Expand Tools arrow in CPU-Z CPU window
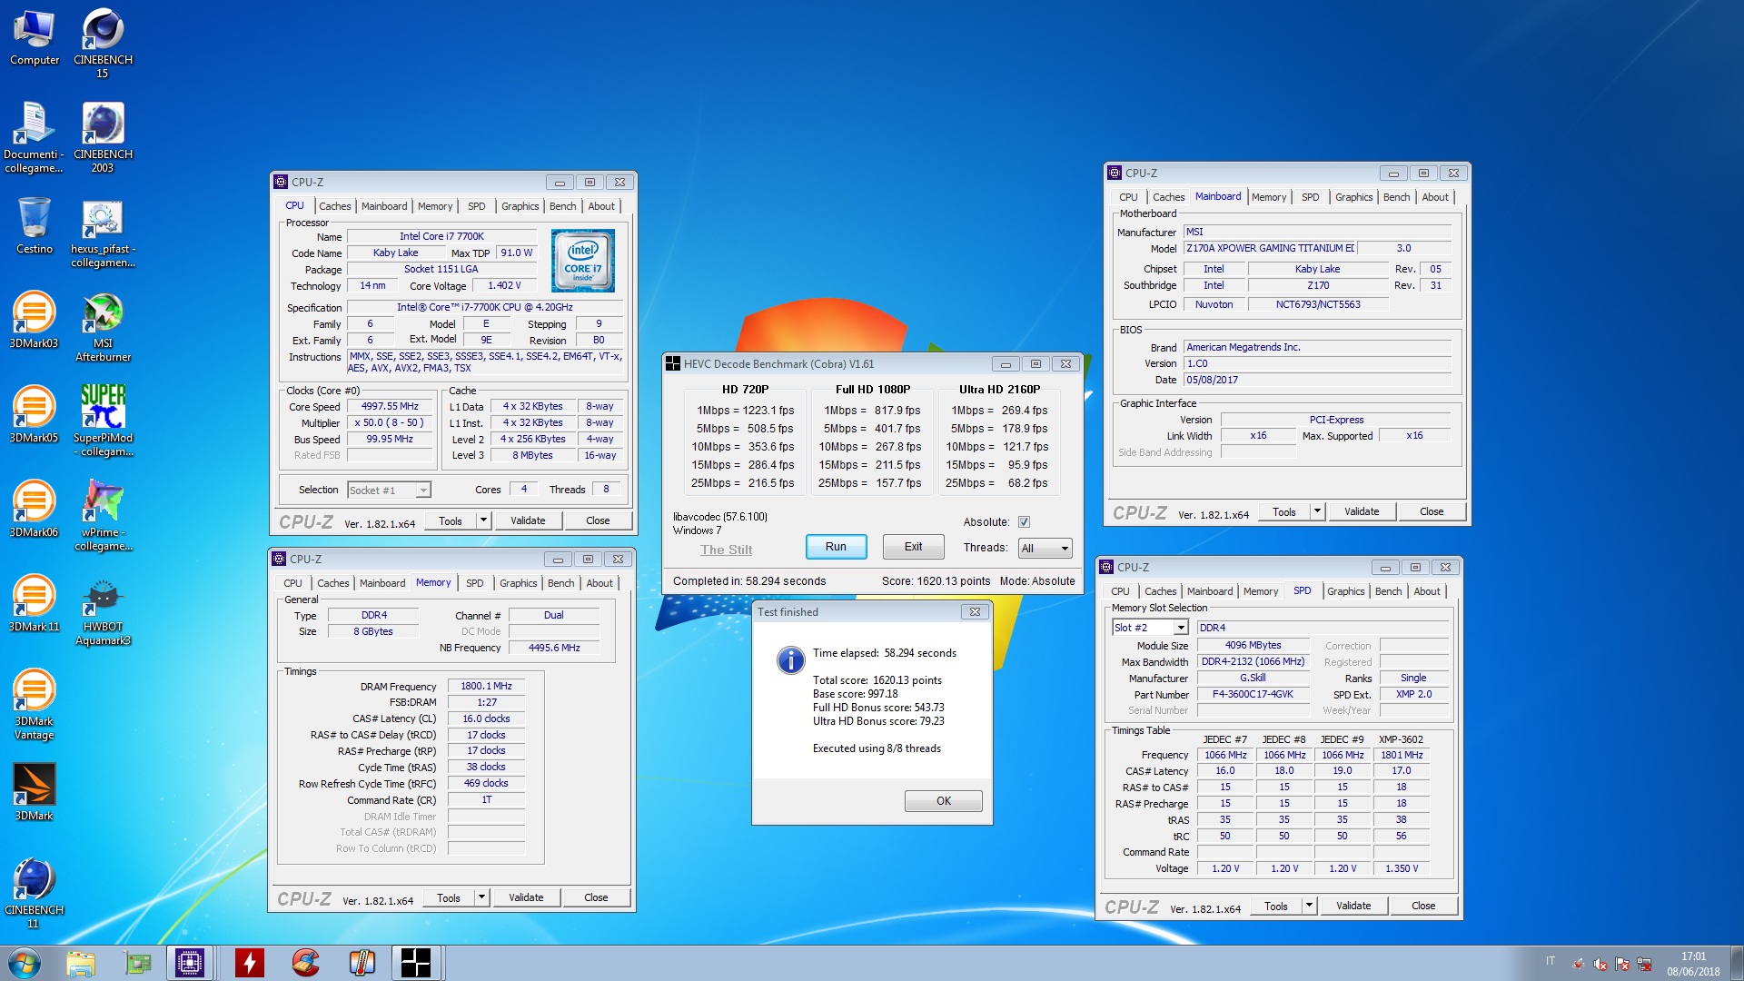Screen dimensions: 1744x981 pos(483,520)
